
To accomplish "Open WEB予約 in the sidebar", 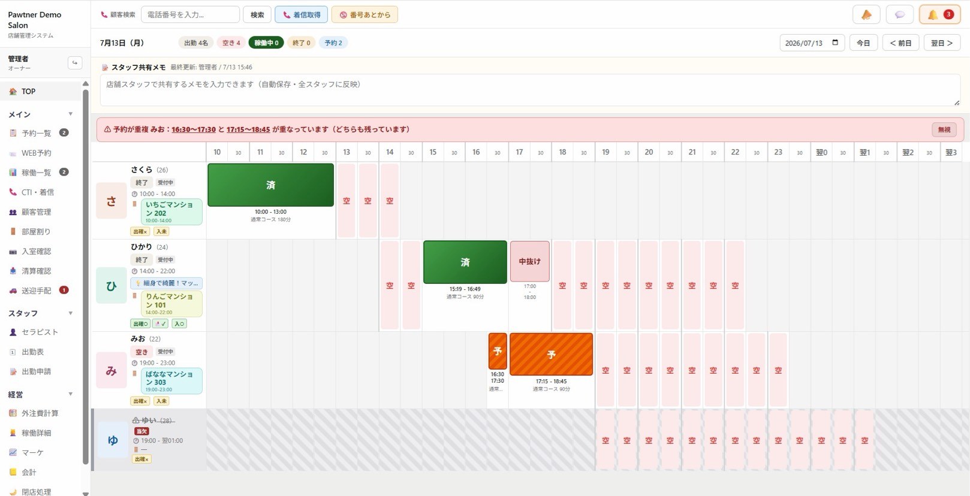I will tap(41, 153).
